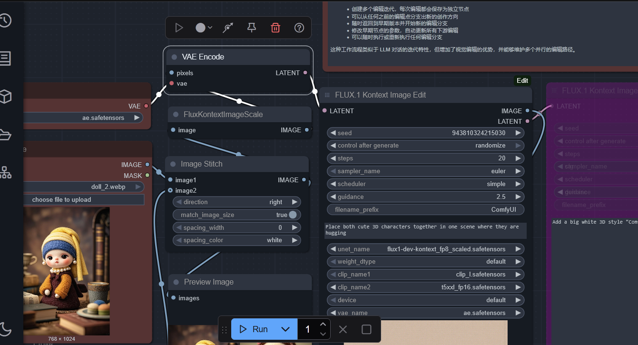The height and width of the screenshot is (345, 638).
Task: Click choose file to upload button
Action: tap(83, 199)
